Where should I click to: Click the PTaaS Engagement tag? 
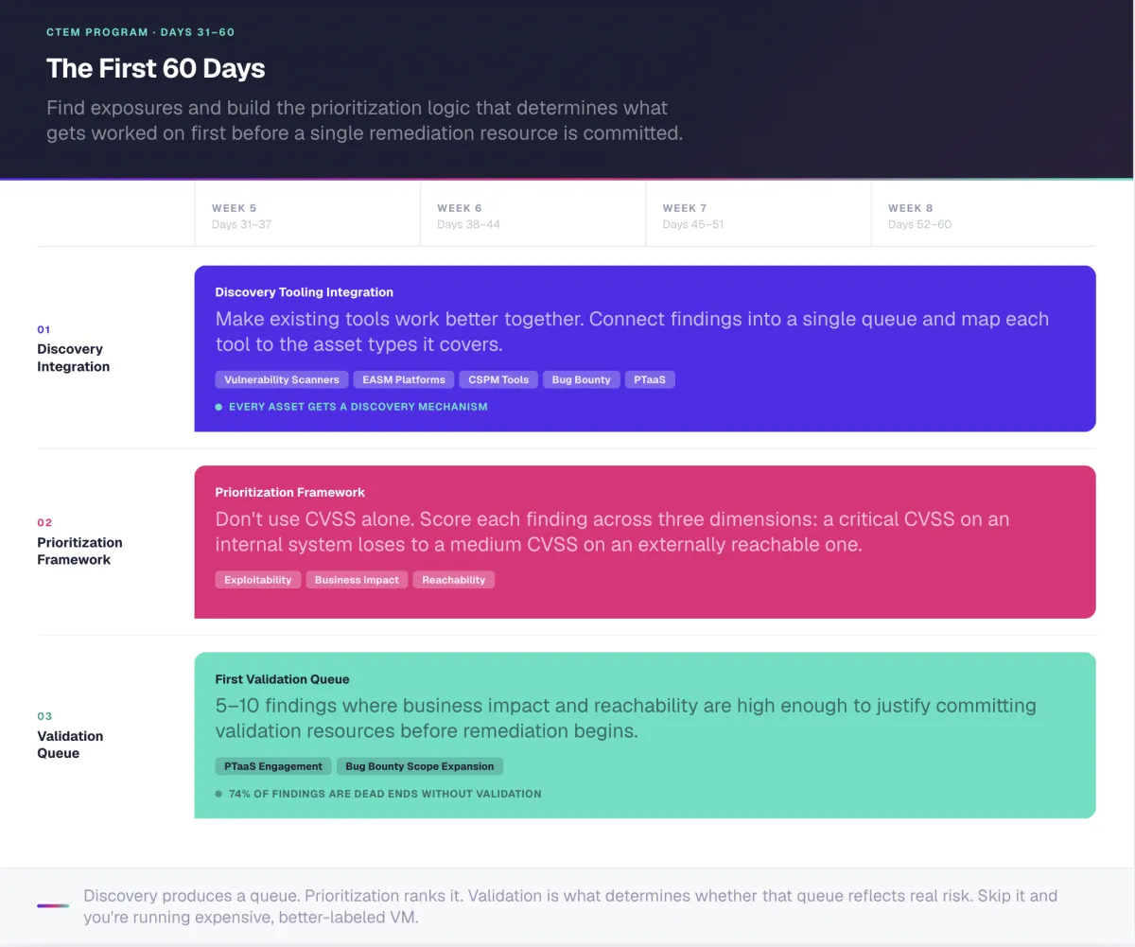(273, 766)
